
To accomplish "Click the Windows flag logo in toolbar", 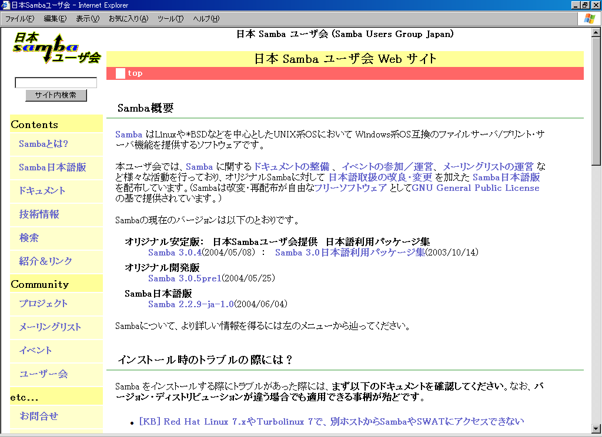I will click(589, 18).
